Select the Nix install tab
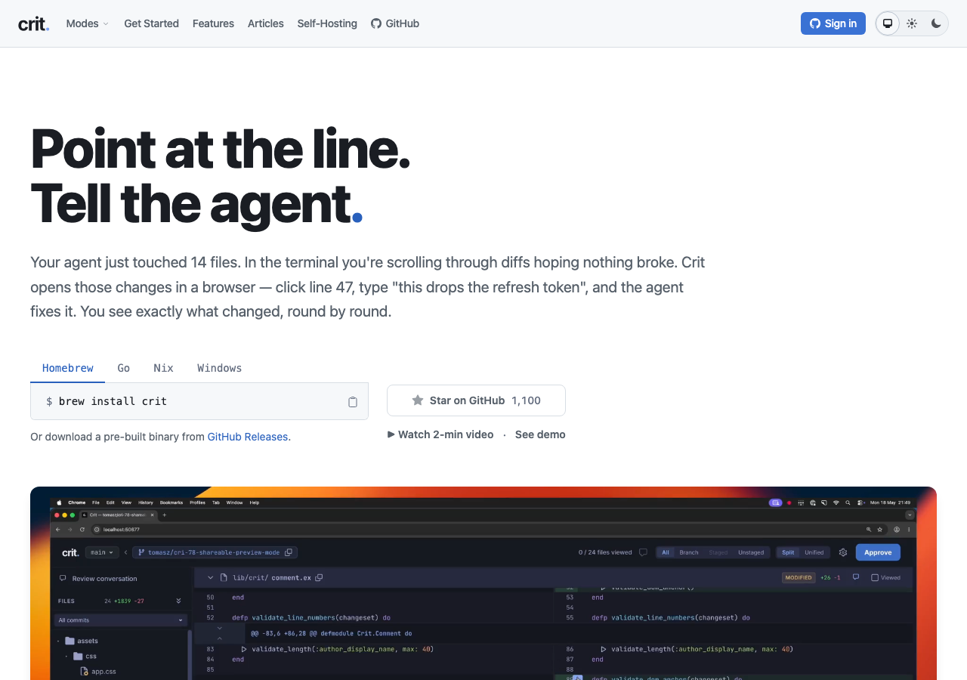 tap(163, 368)
